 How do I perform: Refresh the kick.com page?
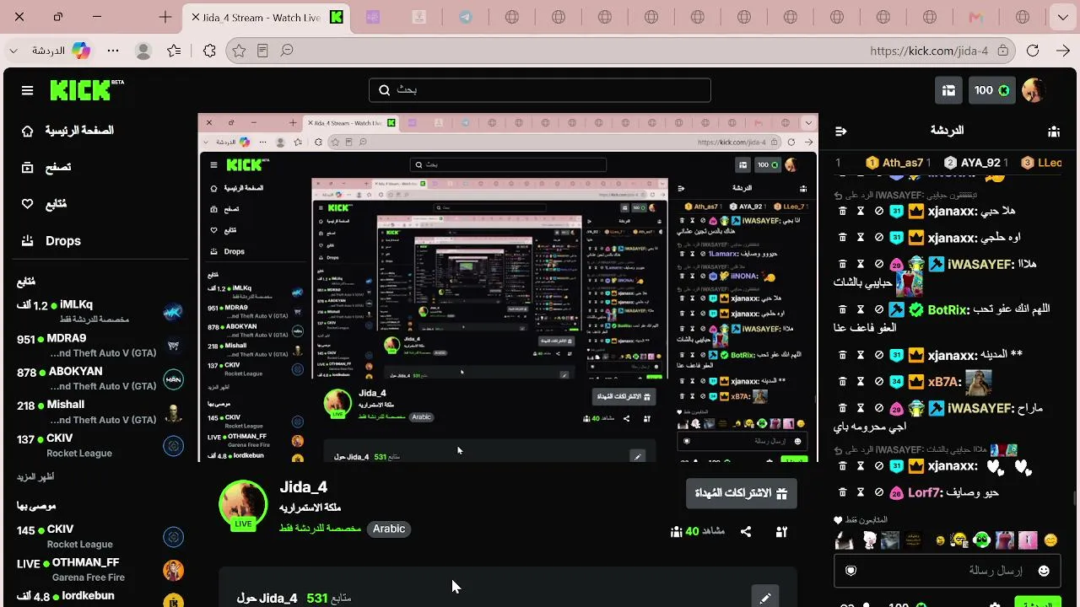(1033, 51)
